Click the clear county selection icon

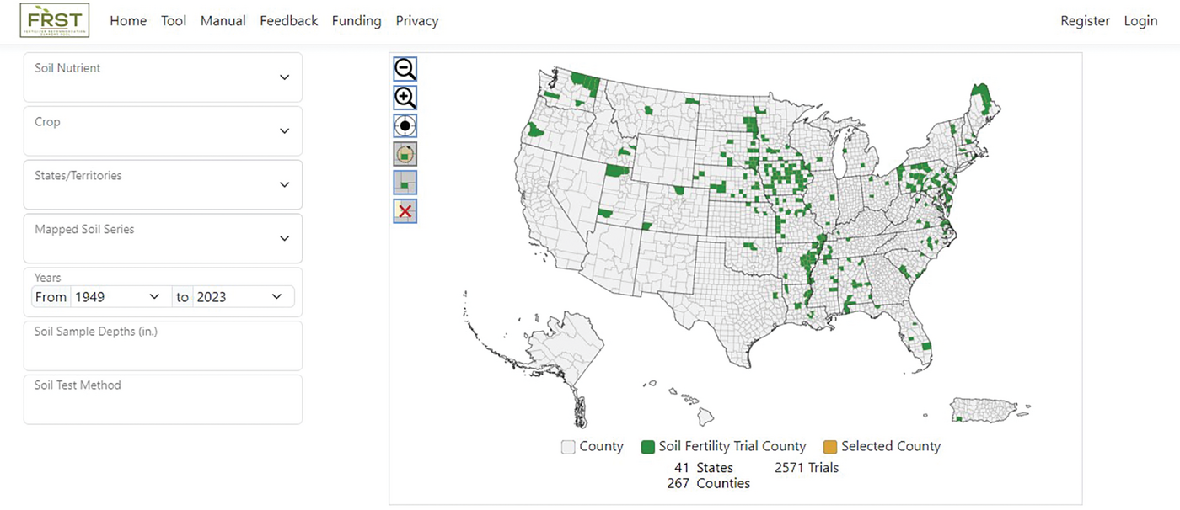405,210
